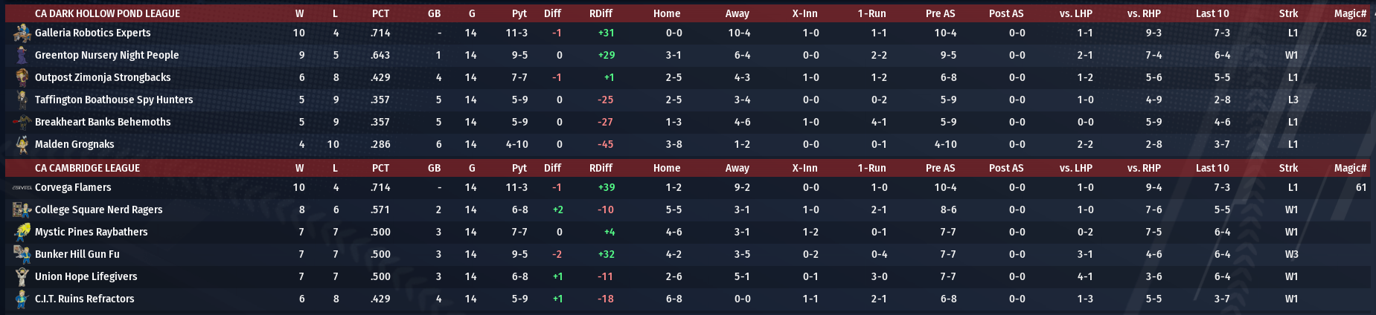The image size is (1376, 315).
Task: Sort Dark Hollow Pond League by PCT
Action: point(380,13)
